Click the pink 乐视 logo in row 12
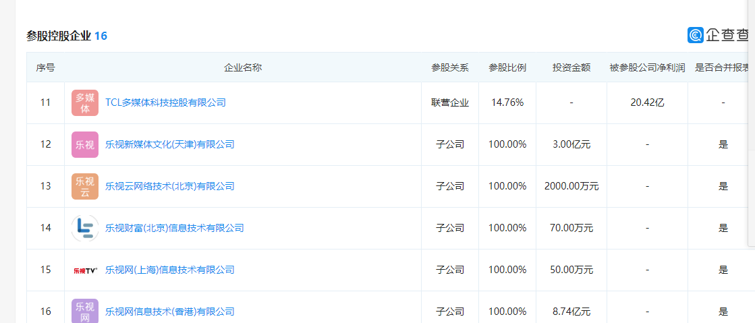755x323 pixels. pos(85,144)
